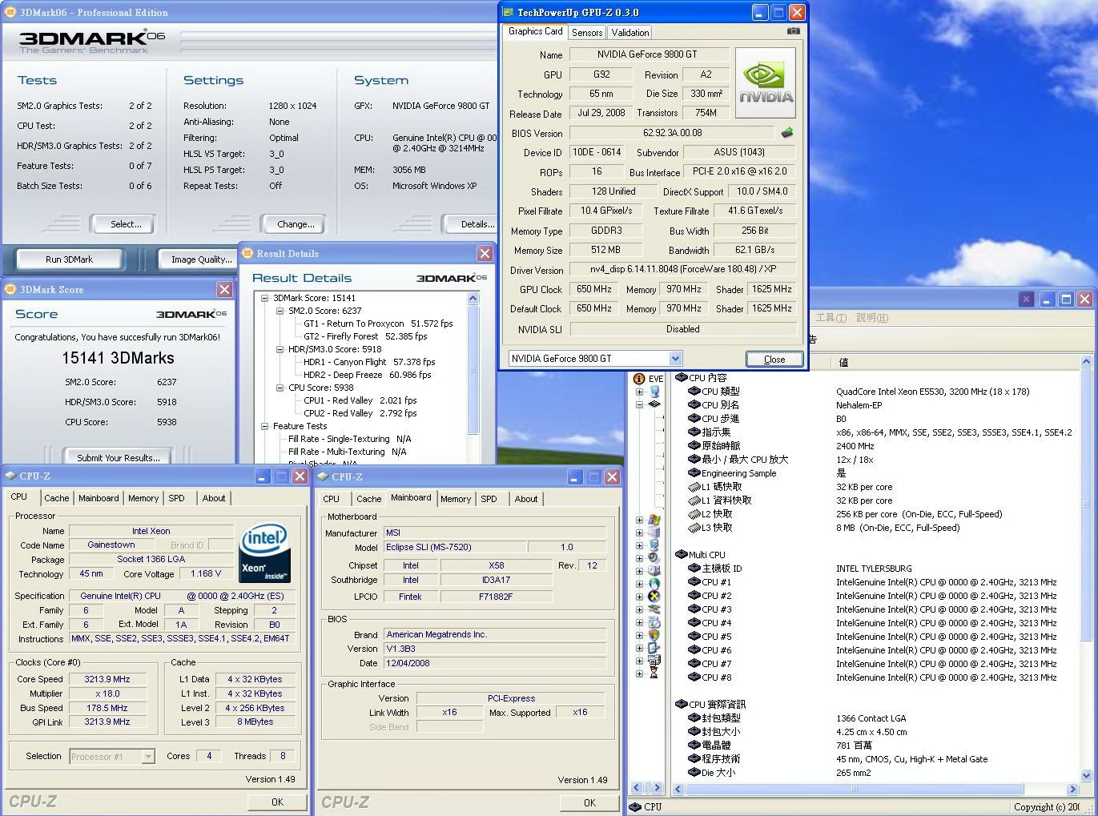Open the About tab in right CPU-Z window

(x=526, y=499)
